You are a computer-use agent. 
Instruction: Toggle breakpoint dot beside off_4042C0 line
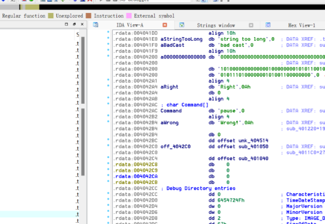coord(108,146)
